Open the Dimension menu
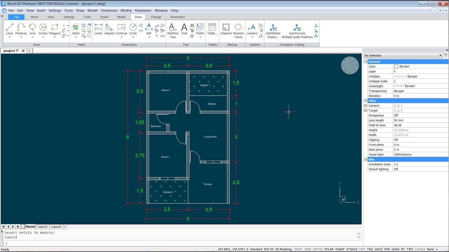Image resolution: width=449 pixels, height=252 pixels. [x=109, y=10]
